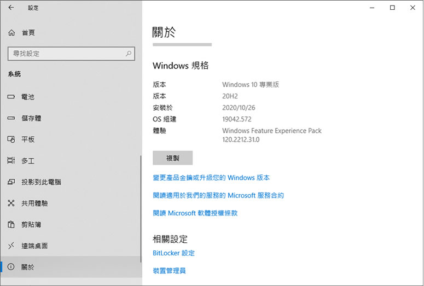
Task: Go to 首頁 settings home
Action: (71, 33)
